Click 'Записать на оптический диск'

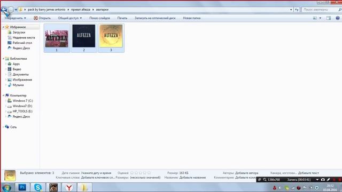(155, 18)
